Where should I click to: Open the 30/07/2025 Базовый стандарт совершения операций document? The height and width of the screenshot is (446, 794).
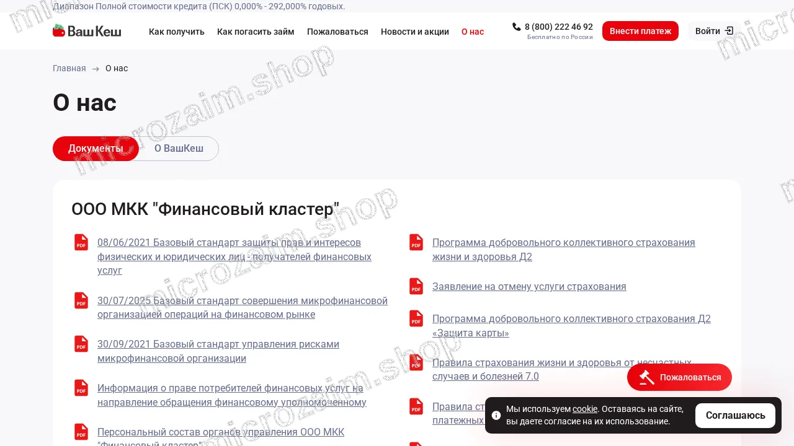(243, 307)
